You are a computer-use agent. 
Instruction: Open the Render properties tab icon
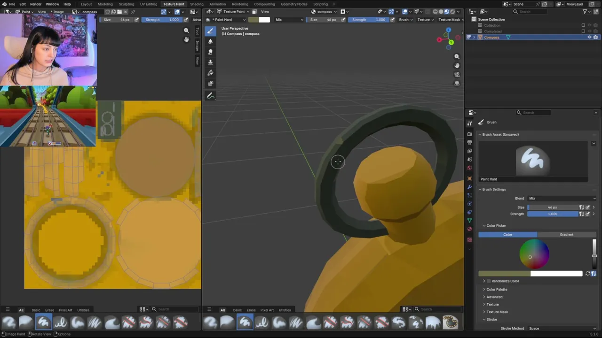click(469, 134)
